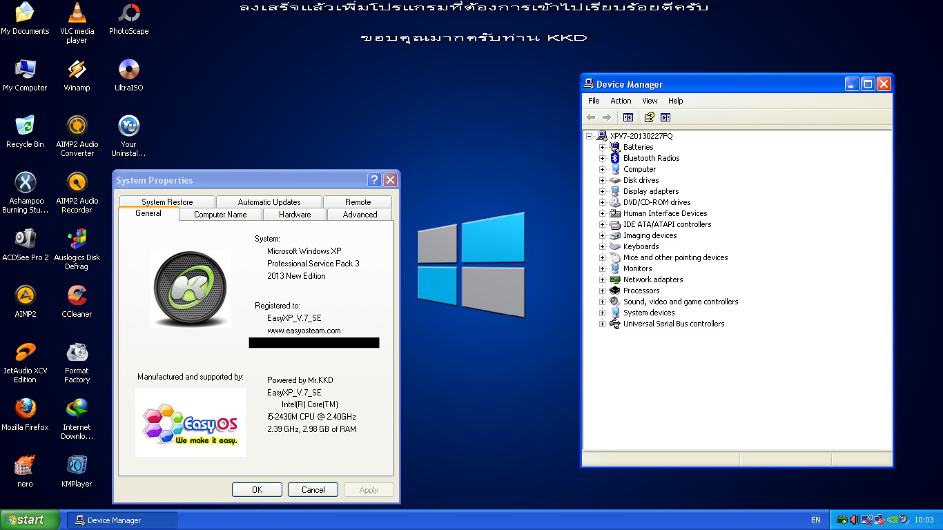
Task: Collapse the XPV7-20130227FQ root node
Action: [589, 136]
